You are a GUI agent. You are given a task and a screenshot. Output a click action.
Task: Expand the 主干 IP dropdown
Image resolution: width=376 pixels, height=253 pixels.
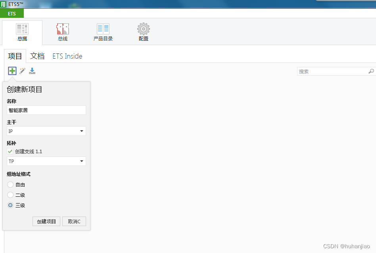(81, 131)
